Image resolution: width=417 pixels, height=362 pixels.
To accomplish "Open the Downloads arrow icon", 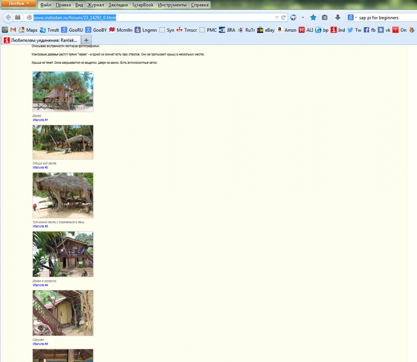I will tap(337, 18).
